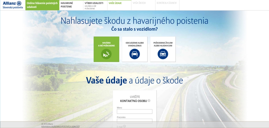Go to the Kontrola údajov step
Image resolution: width=269 pixels, height=128 pixels.
coord(167,5)
